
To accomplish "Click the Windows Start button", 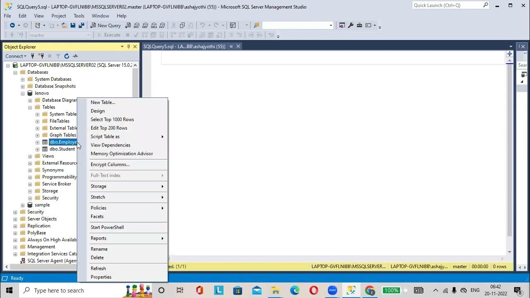I will (x=9, y=290).
